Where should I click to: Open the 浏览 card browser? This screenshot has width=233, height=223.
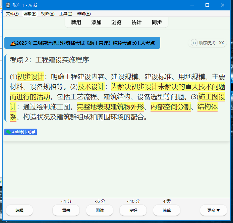pos(116,22)
